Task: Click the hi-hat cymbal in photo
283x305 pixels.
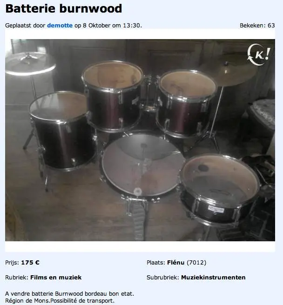Action: tap(30, 63)
